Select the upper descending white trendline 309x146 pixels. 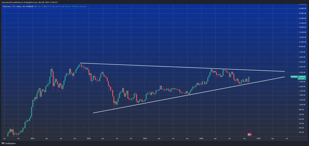tap(182, 67)
